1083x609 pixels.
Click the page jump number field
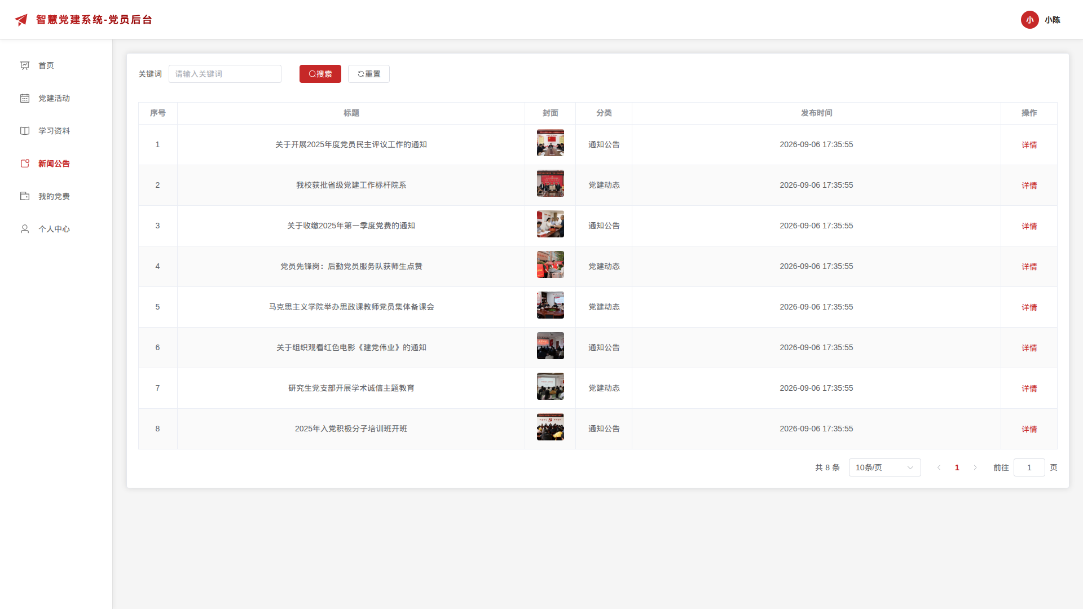coord(1029,467)
